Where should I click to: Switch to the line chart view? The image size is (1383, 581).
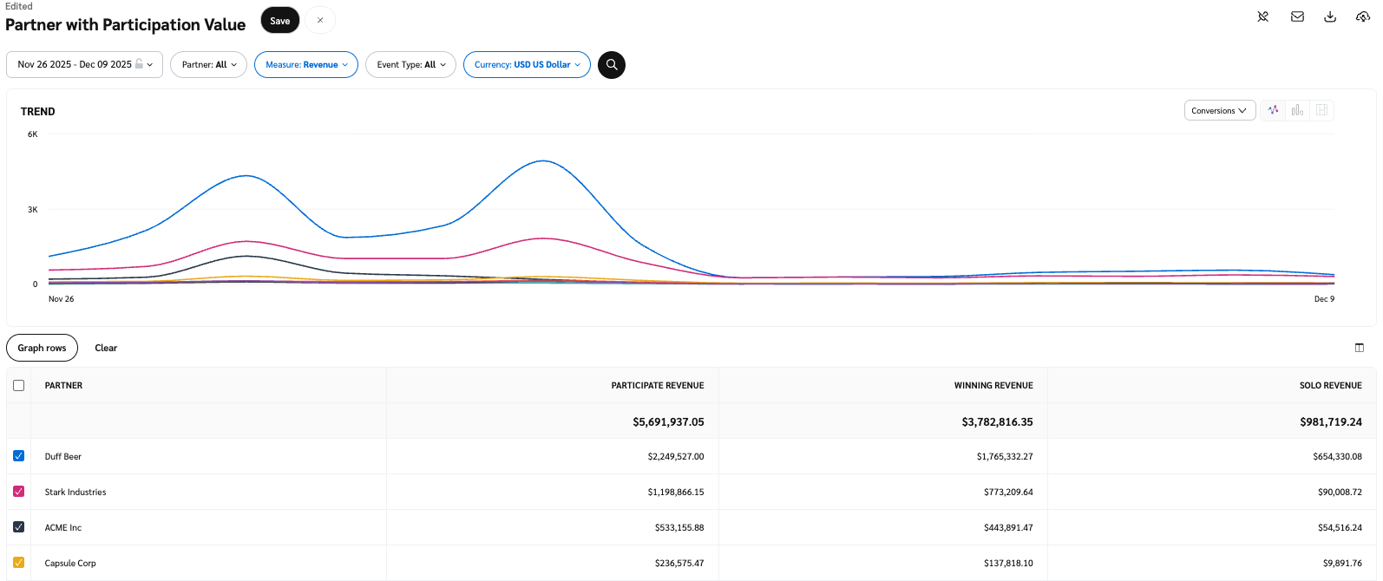[1273, 110]
